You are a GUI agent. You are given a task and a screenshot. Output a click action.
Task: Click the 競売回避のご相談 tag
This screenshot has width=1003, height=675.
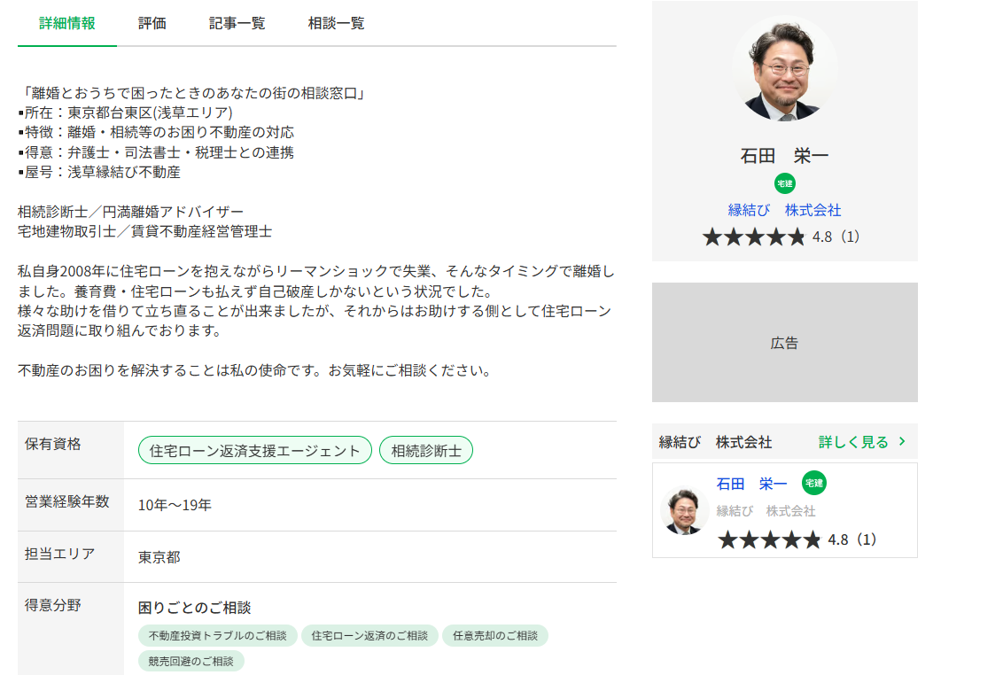[190, 661]
